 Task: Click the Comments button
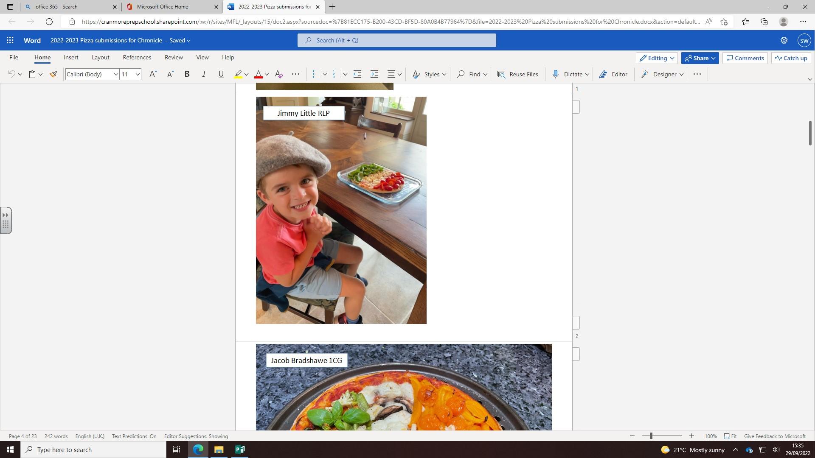[745, 58]
